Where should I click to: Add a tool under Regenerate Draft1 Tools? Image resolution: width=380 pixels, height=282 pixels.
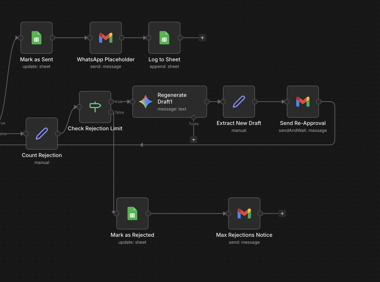click(194, 140)
